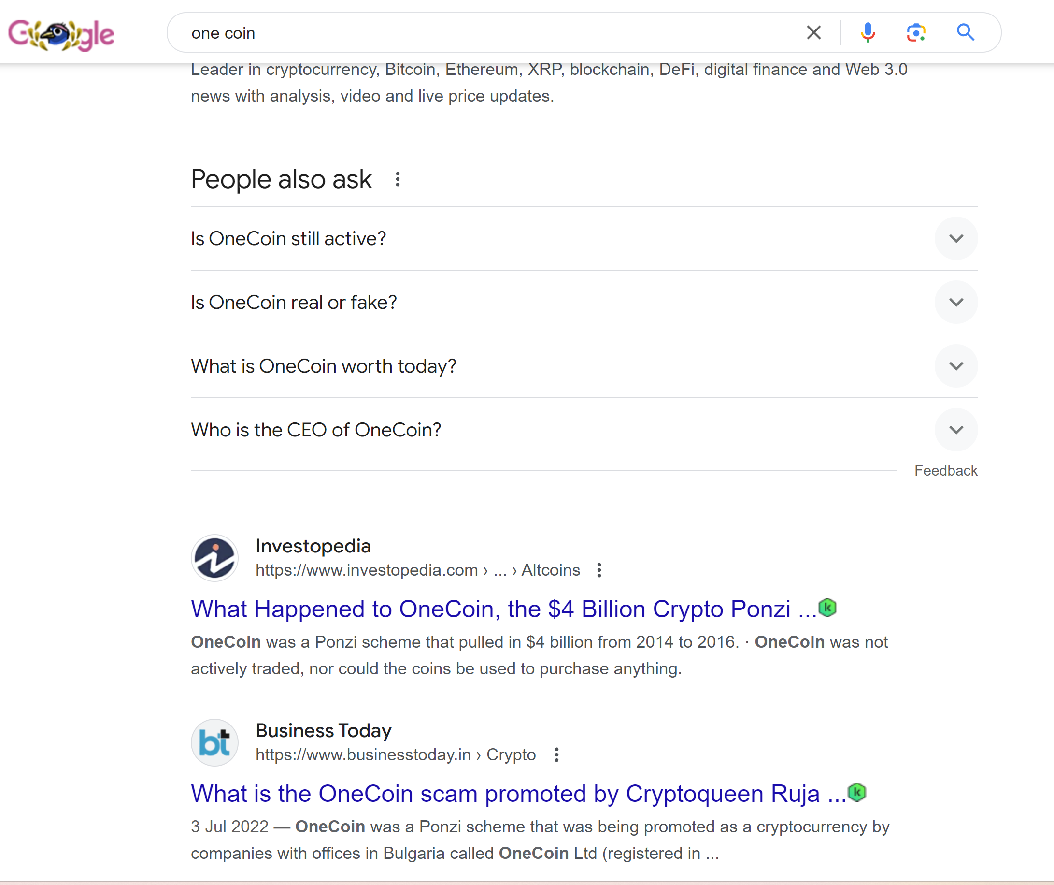The width and height of the screenshot is (1054, 885).
Task: Open People also ask options menu
Action: pos(398,179)
